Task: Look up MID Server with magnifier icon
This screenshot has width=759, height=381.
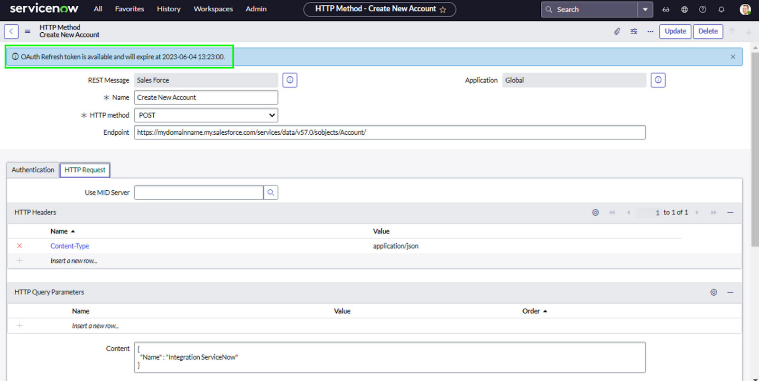Action: point(271,193)
